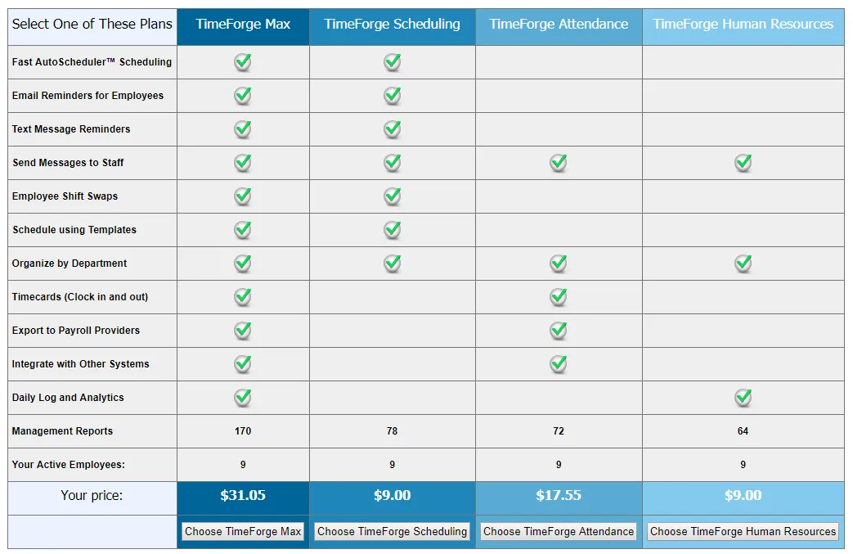
Task: Click Email Reminders checkmark under TimeForge Scheduling
Action: point(393,96)
